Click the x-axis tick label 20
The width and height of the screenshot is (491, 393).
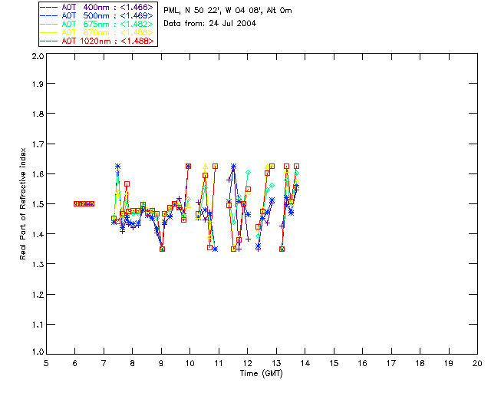477,363
